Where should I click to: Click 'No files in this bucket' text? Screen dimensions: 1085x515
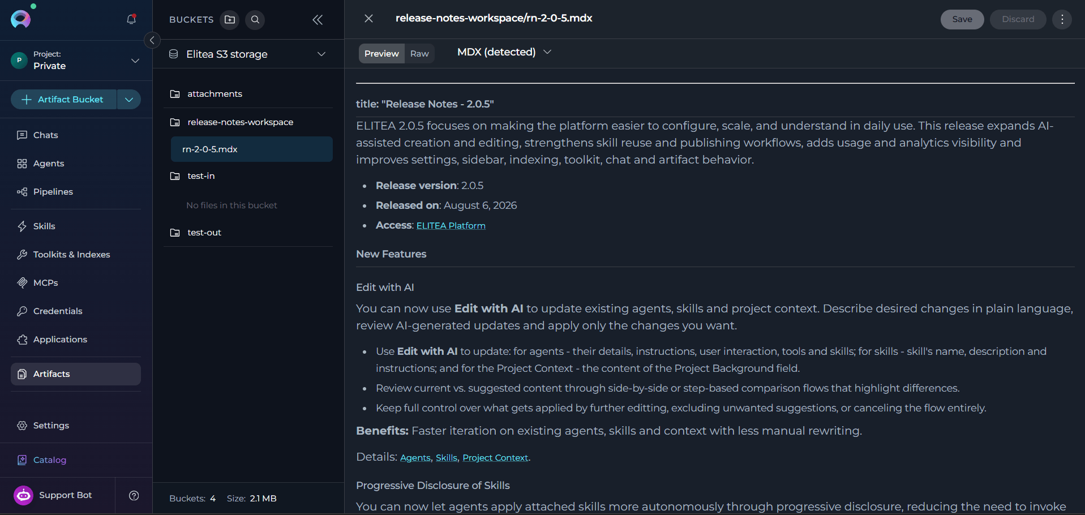tap(231, 205)
